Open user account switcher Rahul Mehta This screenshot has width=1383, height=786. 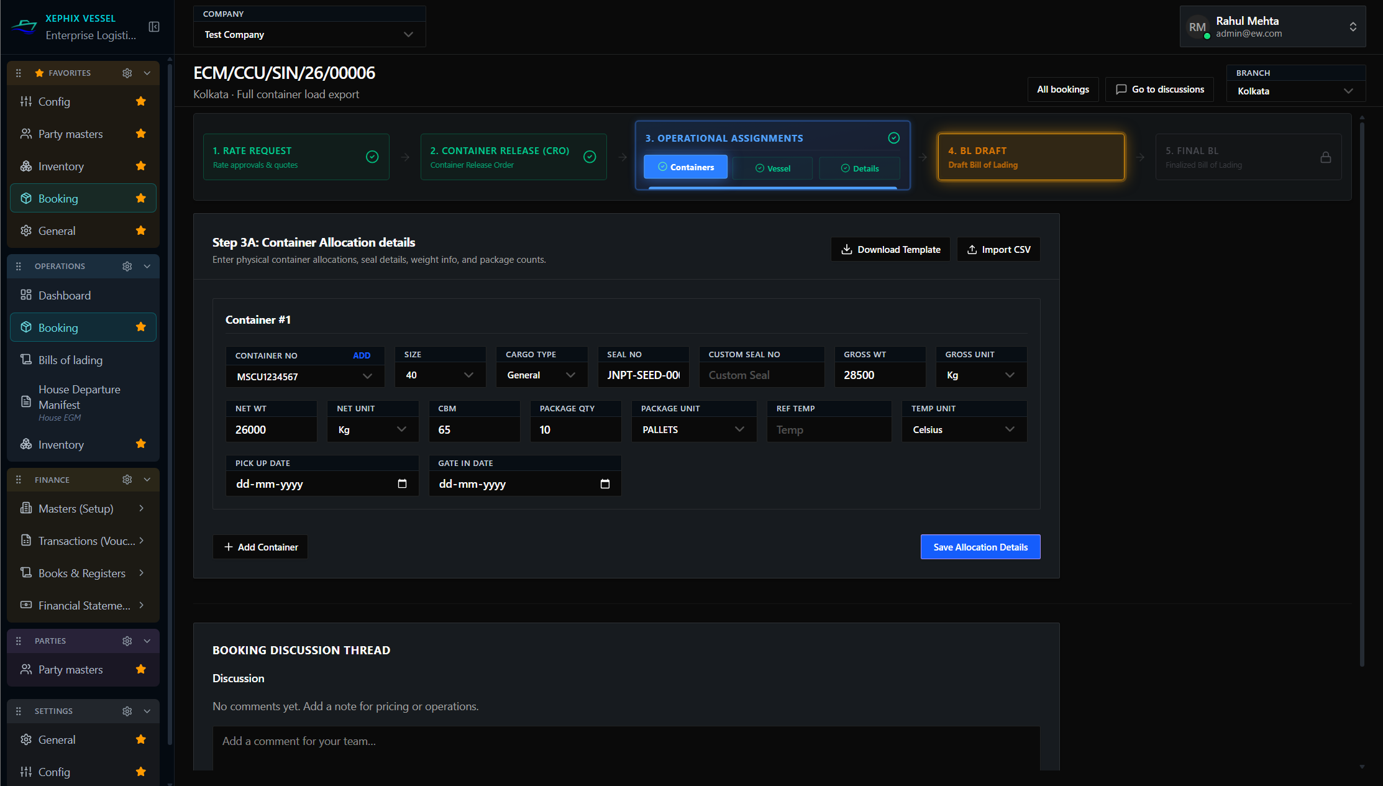click(x=1272, y=27)
